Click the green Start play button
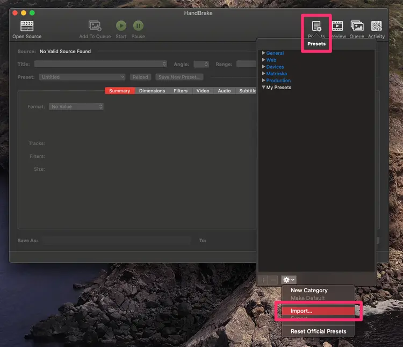This screenshot has height=347, width=403. [x=121, y=26]
